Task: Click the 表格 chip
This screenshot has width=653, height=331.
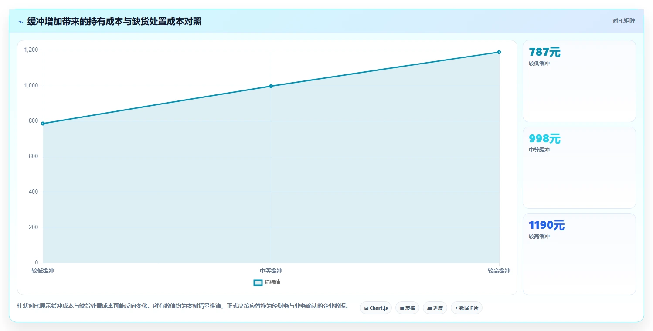Action: [x=407, y=308]
